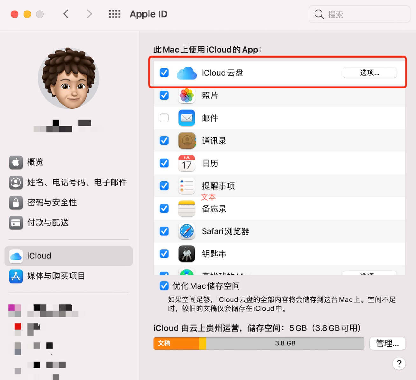Viewport: 416px width, 380px height.
Task: Click the 选项... button for iCloud 云盘
Action: [370, 73]
